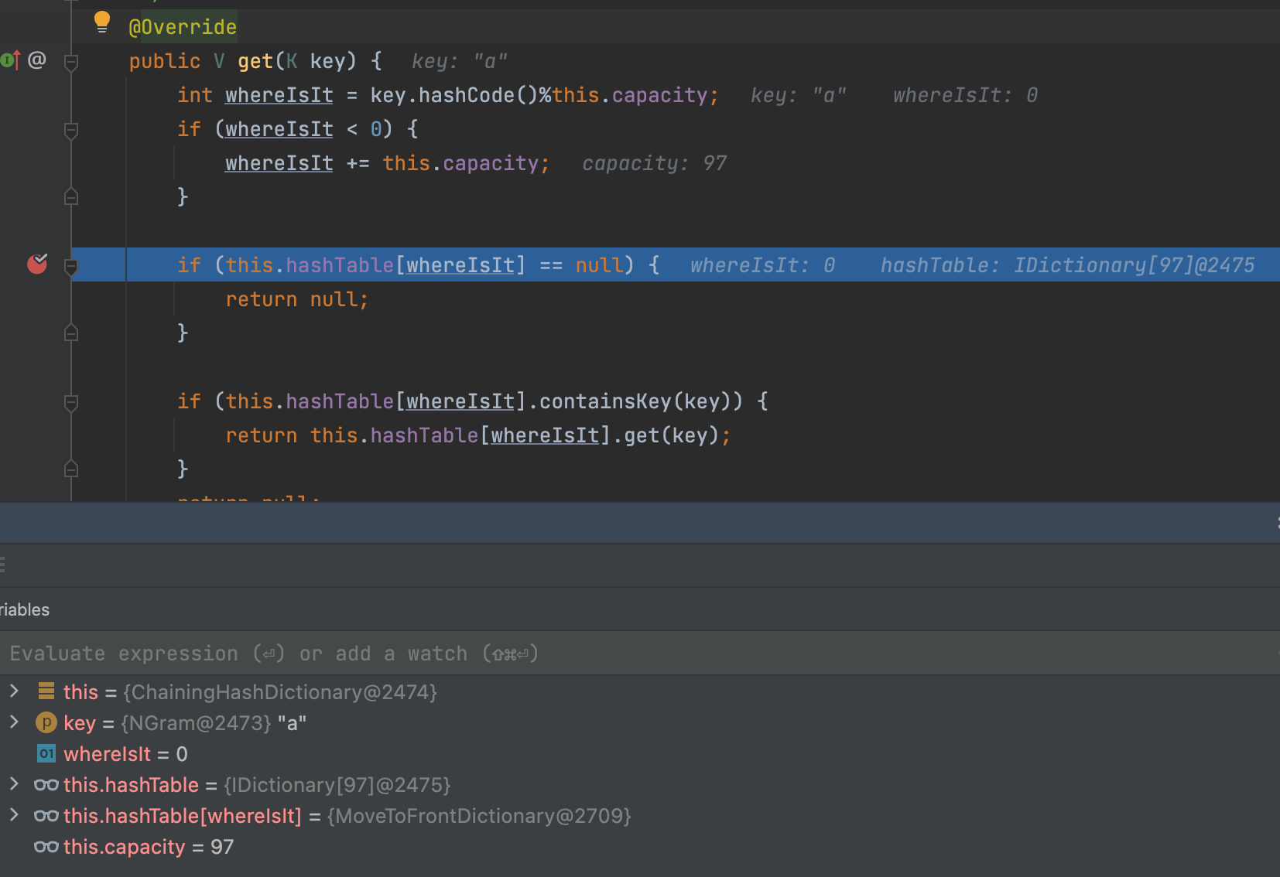This screenshot has width=1280, height=877.
Task: Click the stacked-bars icon next to 'this' variable
Action: coord(46,691)
